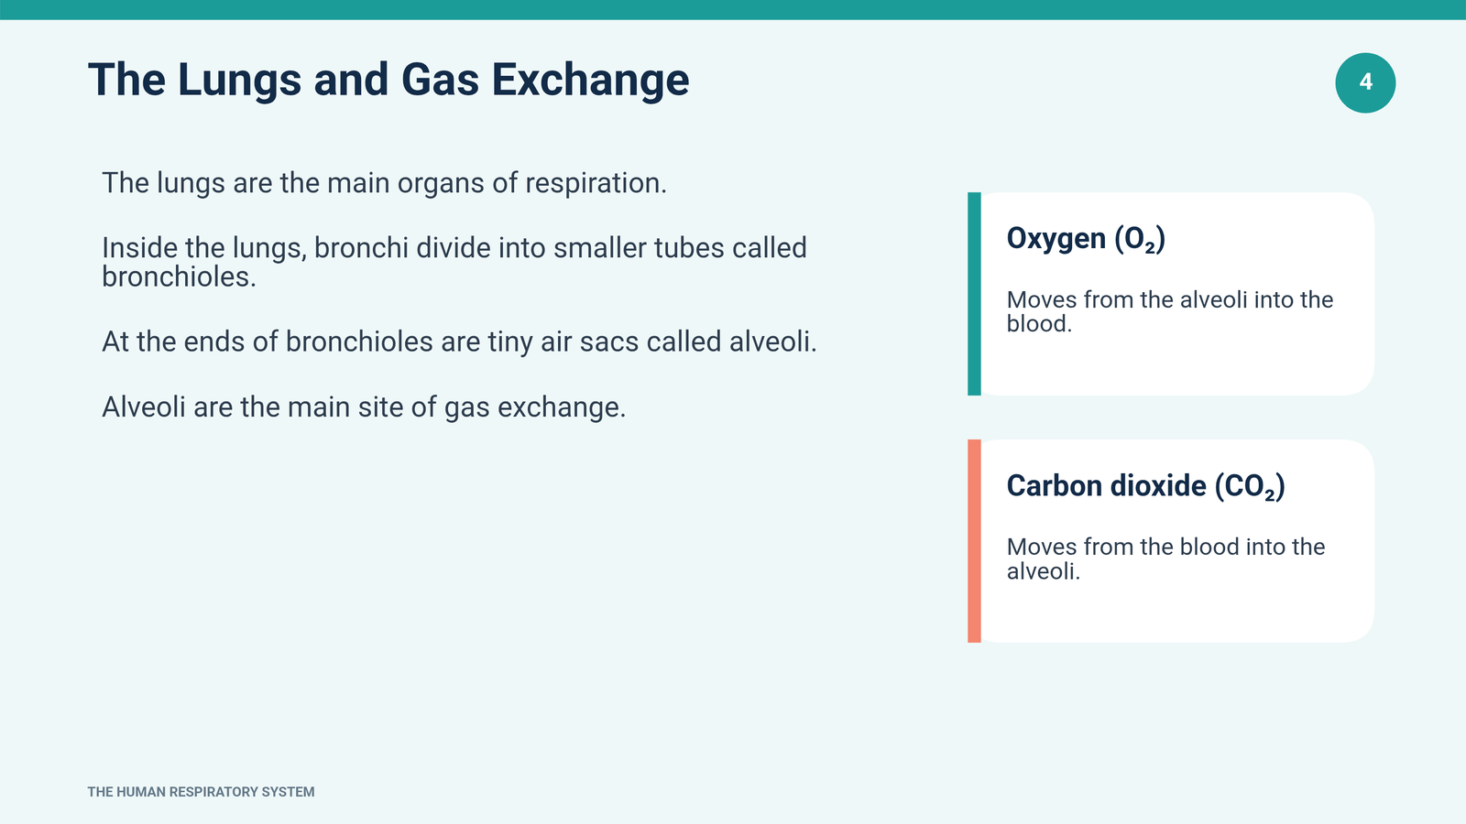The image size is (1466, 824).
Task: Click the sentence about bronchi dividing into bronchioles
Action: tap(454, 262)
